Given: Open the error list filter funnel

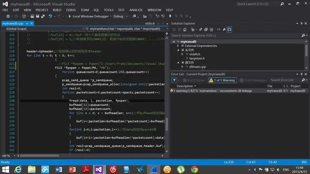Looking at the screenshot, I should (x=174, y=80).
